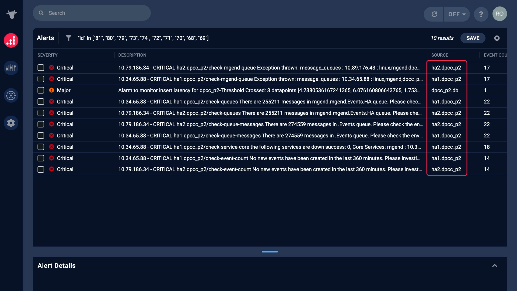The image size is (517, 291).
Task: Select checkbox for ha1 check-queues alert
Action: click(x=41, y=102)
